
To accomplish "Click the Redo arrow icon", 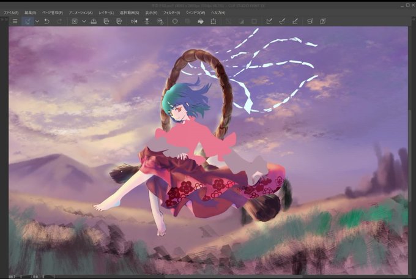I will point(59,21).
